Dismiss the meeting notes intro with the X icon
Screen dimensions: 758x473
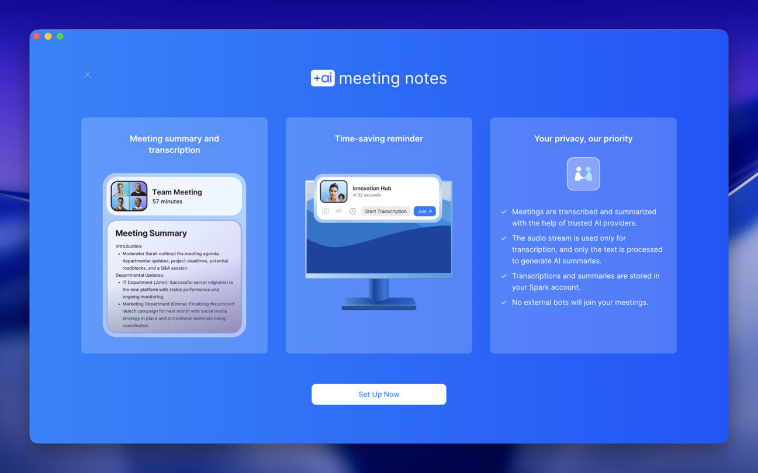click(87, 74)
